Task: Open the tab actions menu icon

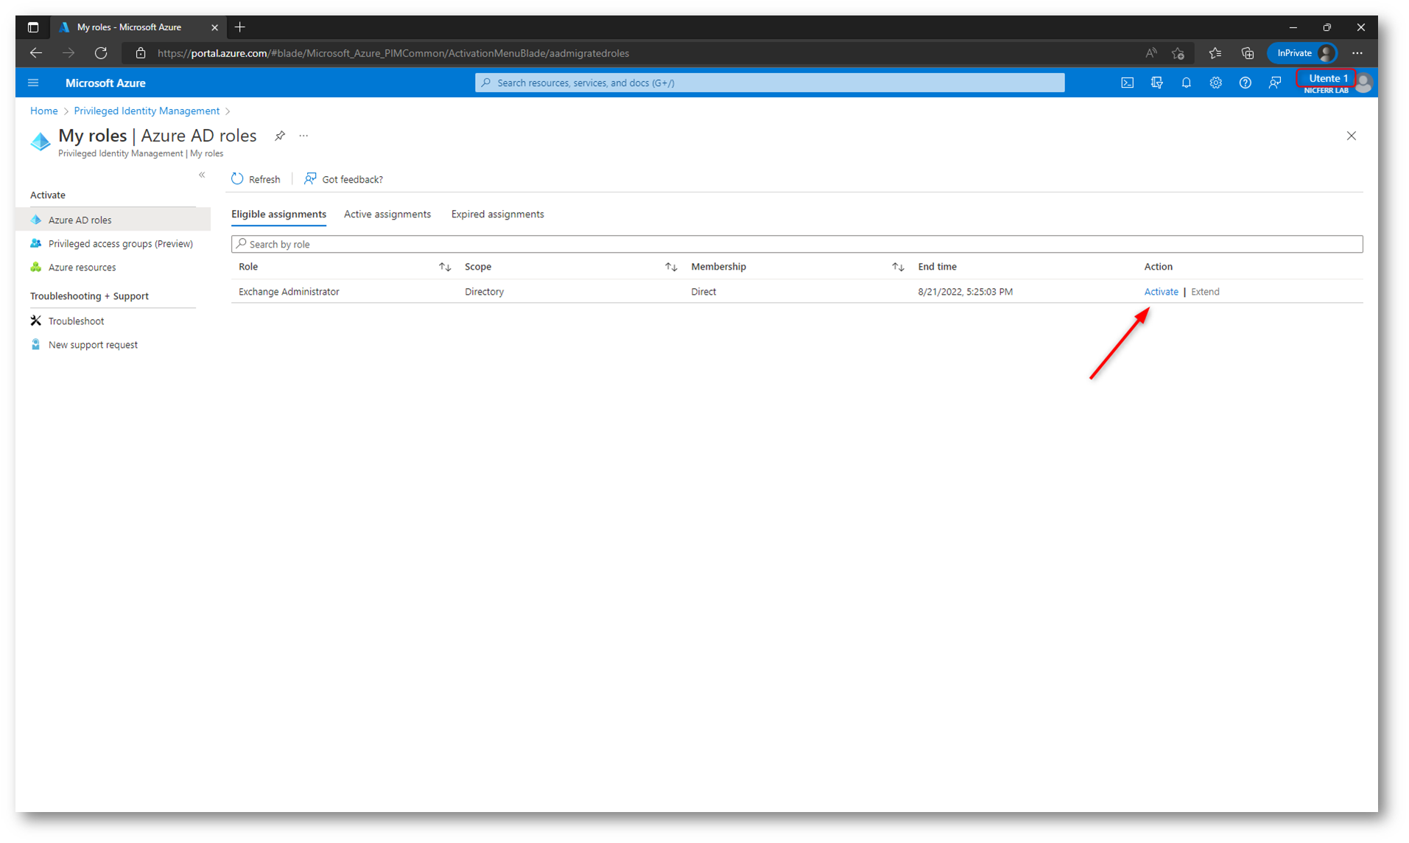Action: coord(33,27)
